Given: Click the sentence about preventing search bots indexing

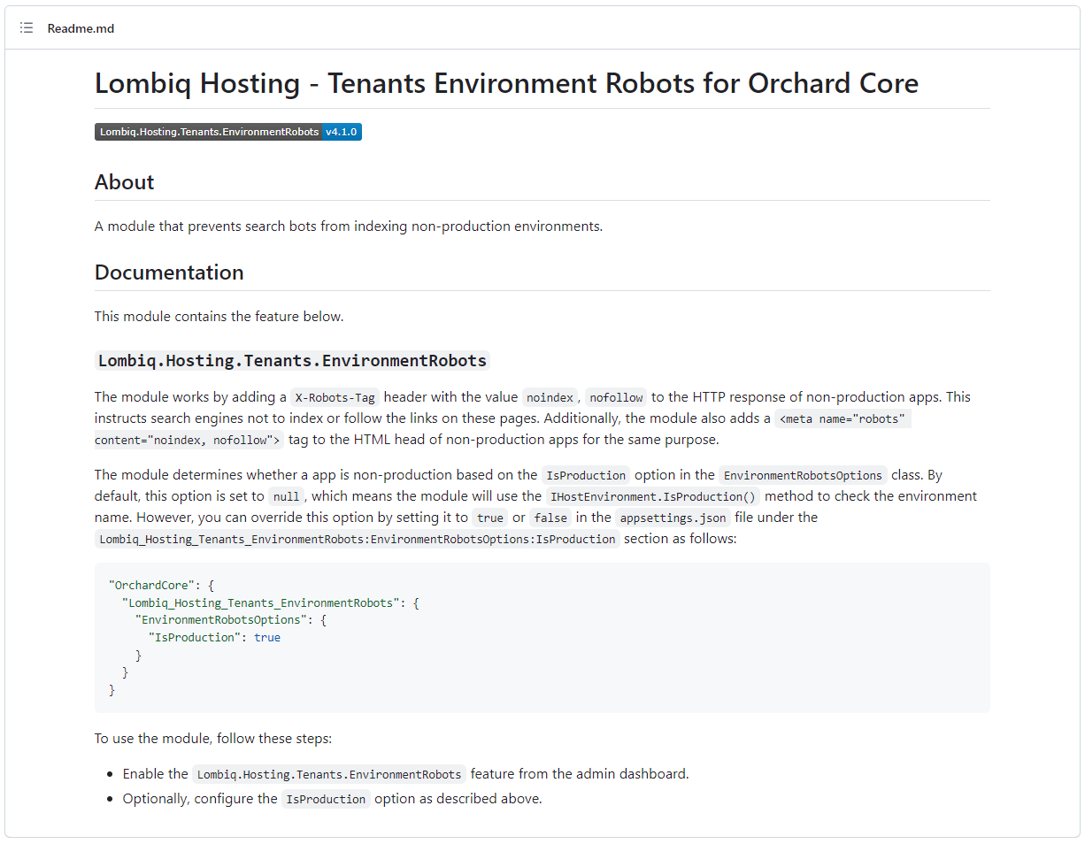Looking at the screenshot, I should 349,226.
